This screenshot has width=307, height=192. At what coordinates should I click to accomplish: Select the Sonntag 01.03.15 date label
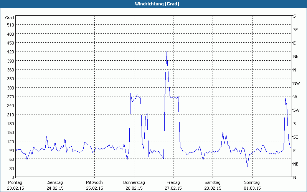click(x=252, y=185)
